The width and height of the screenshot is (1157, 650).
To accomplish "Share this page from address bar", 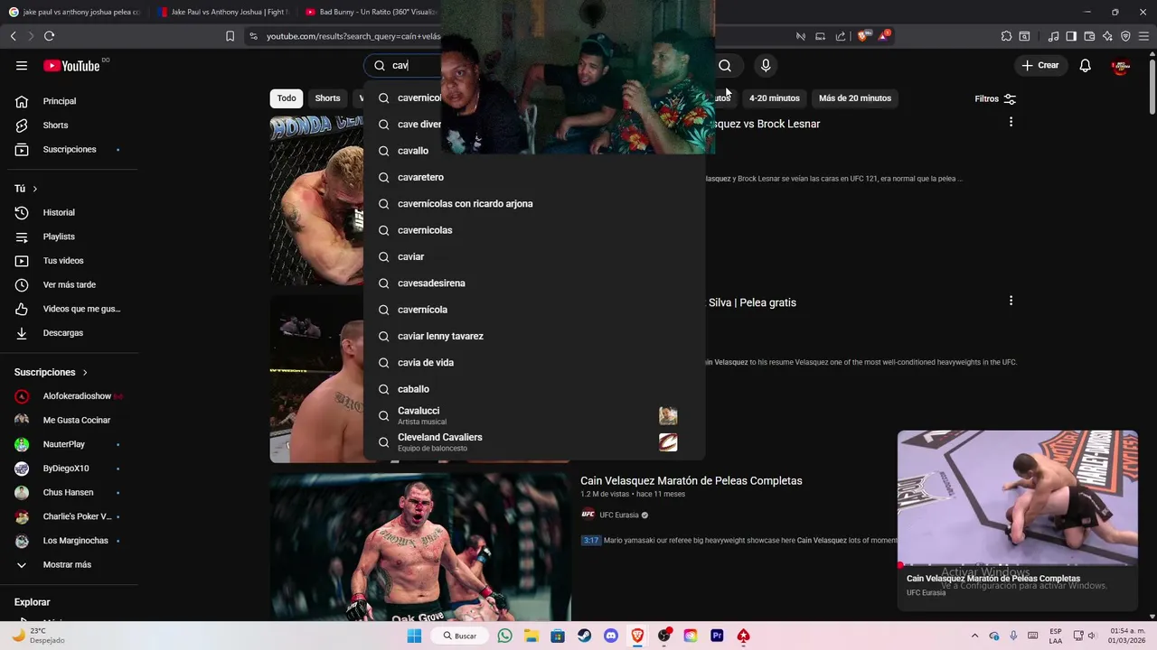I will point(841,36).
